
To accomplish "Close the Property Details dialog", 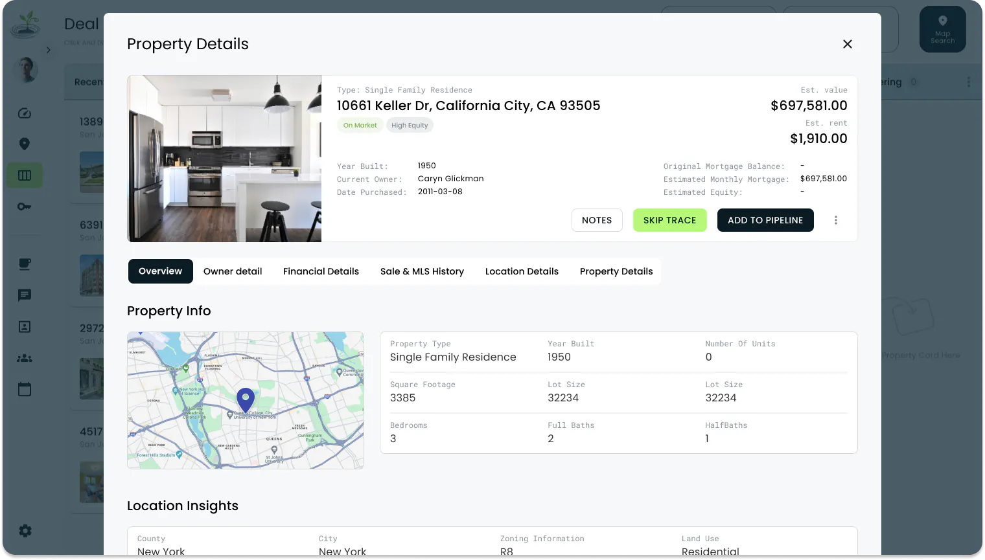I will 847,44.
